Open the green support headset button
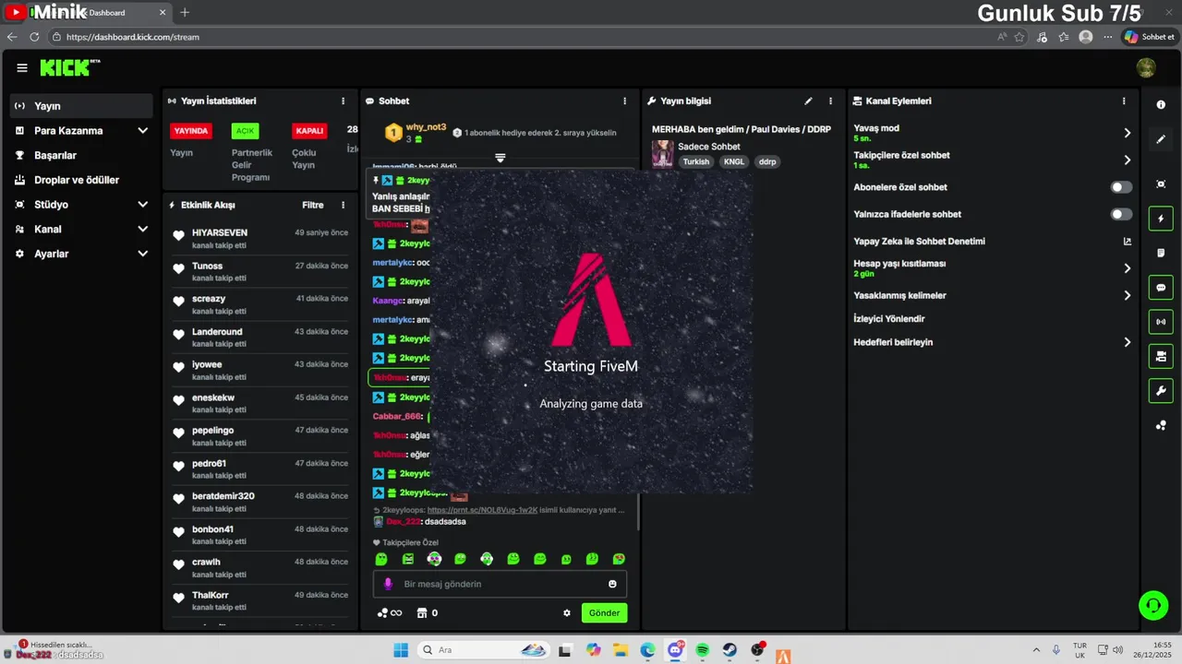Image resolution: width=1182 pixels, height=664 pixels. [x=1153, y=605]
